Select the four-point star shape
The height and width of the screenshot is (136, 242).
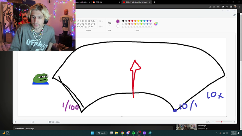pos(94,24)
